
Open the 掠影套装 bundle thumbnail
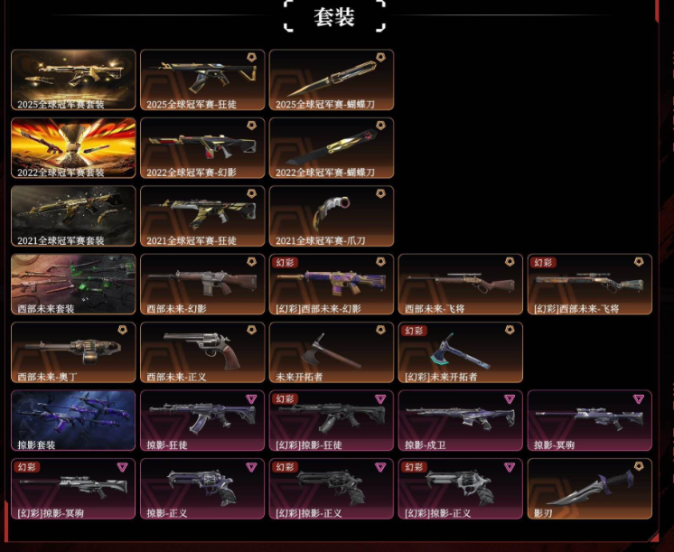point(73,420)
